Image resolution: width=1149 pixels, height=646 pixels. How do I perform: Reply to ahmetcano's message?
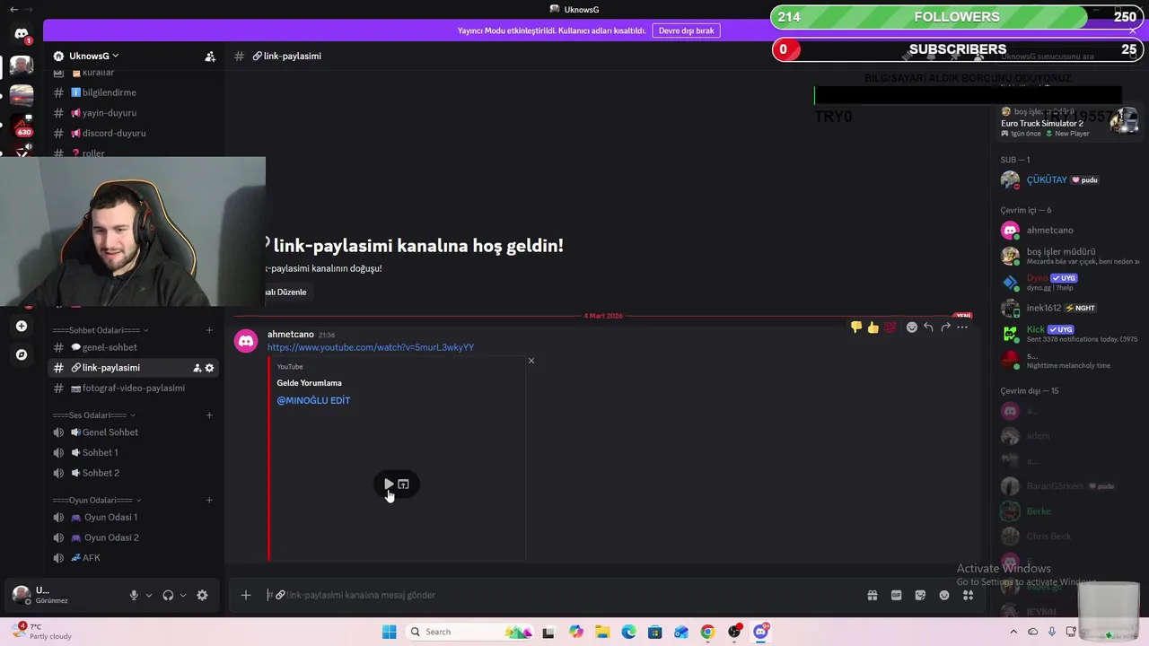coord(928,327)
